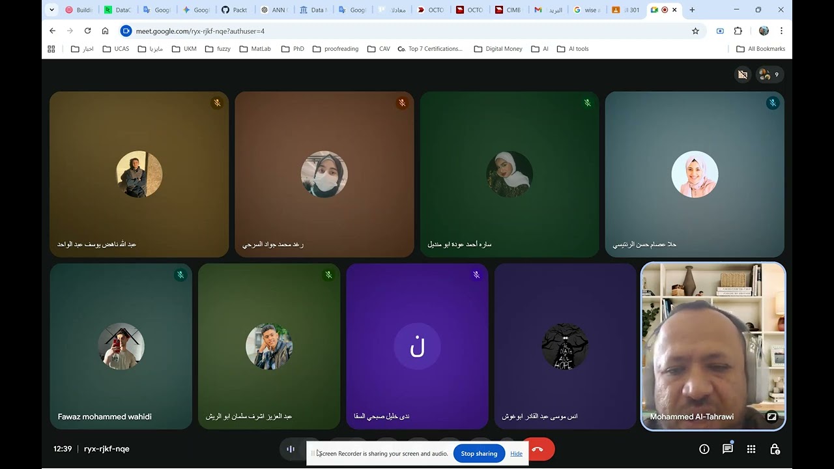Click muted mic icon on ساره أحمد tile

tap(587, 103)
